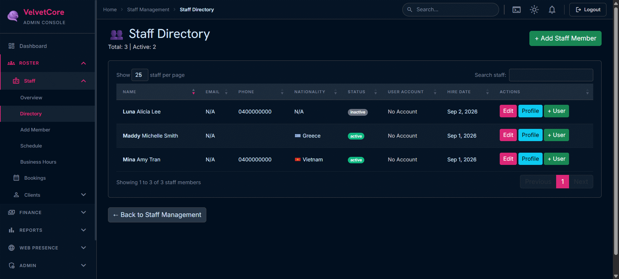Screen dimensions: 619x279
Task: Click the Staff Directory people icon beside title
Action: [116, 34]
